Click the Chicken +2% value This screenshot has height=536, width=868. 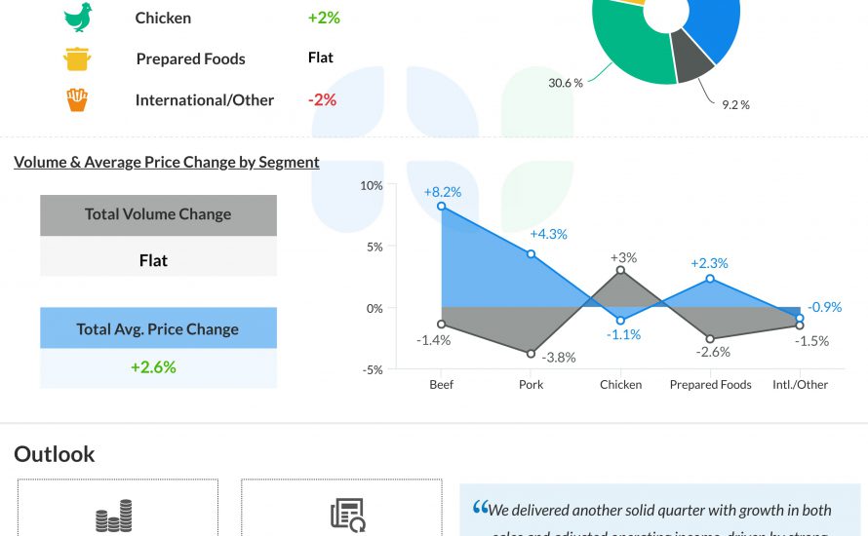coord(324,18)
